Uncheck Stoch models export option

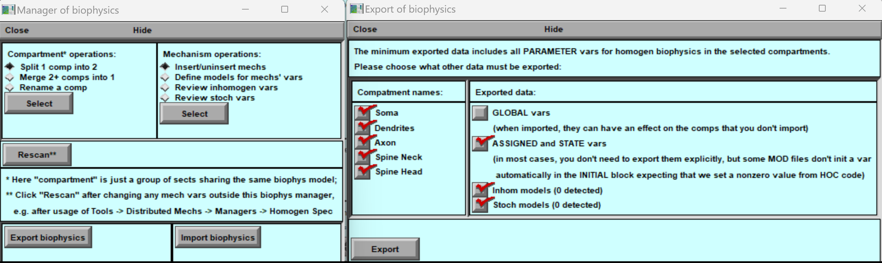480,205
